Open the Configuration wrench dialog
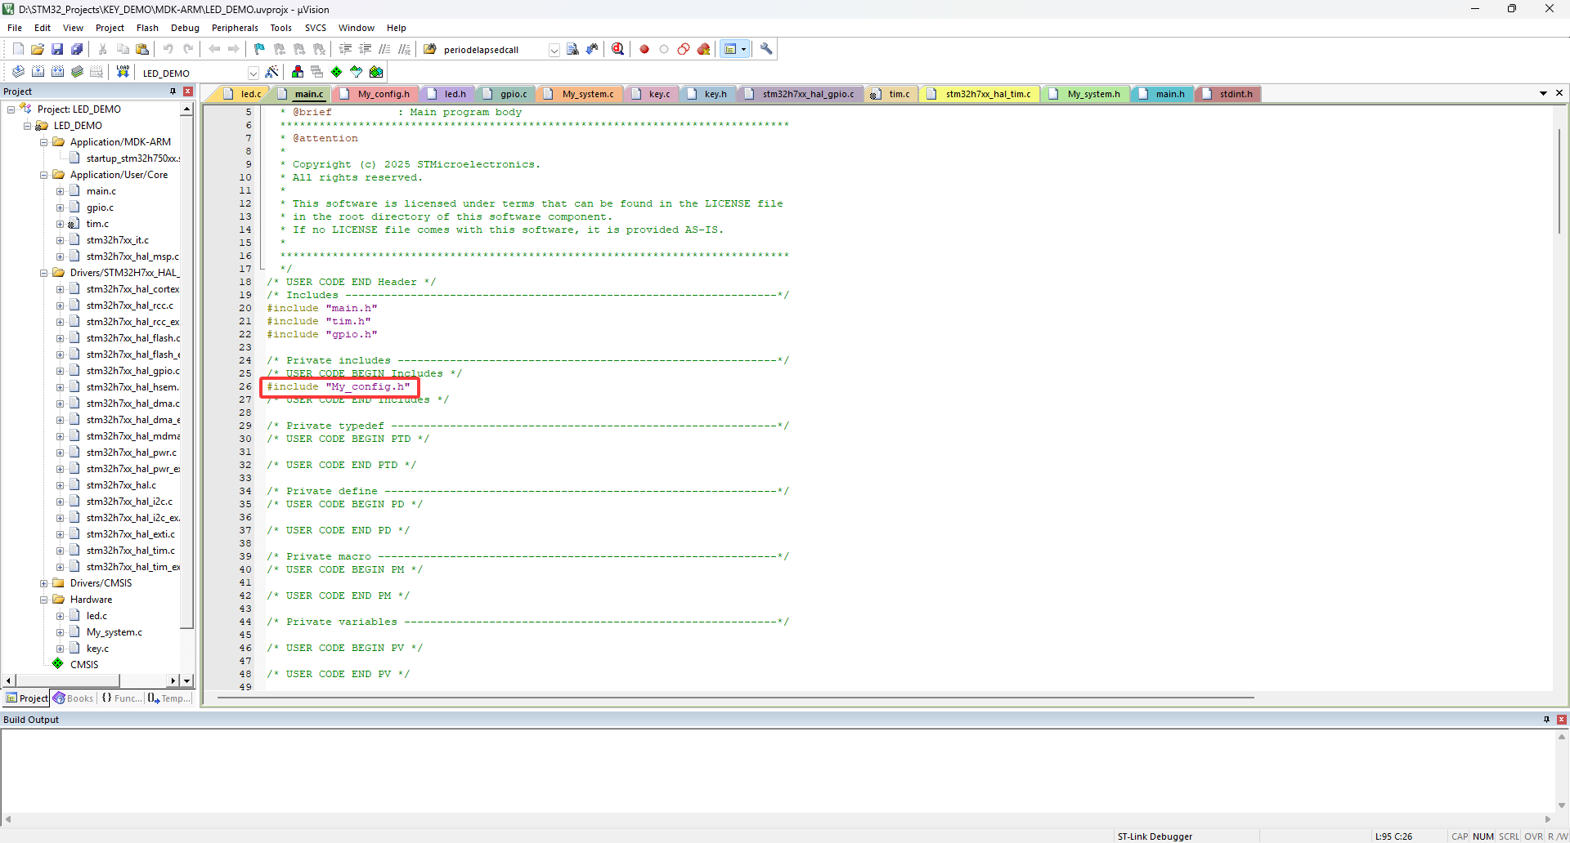1570x843 pixels. click(x=766, y=49)
